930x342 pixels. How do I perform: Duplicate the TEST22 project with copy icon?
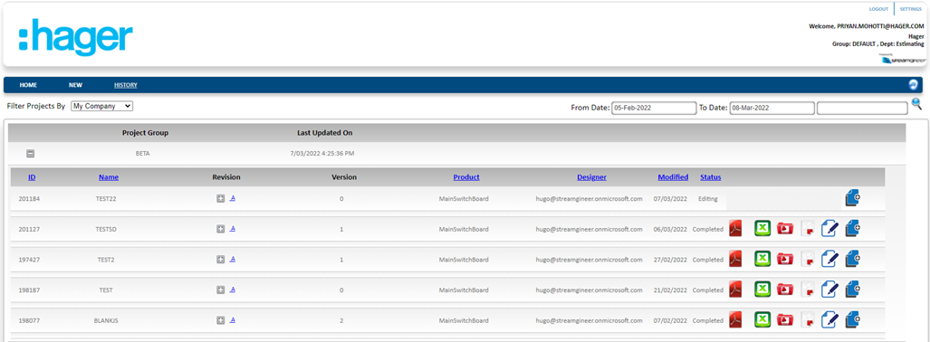click(x=852, y=198)
